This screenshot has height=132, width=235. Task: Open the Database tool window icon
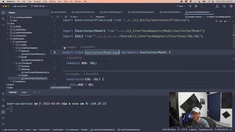(x=3, y=106)
